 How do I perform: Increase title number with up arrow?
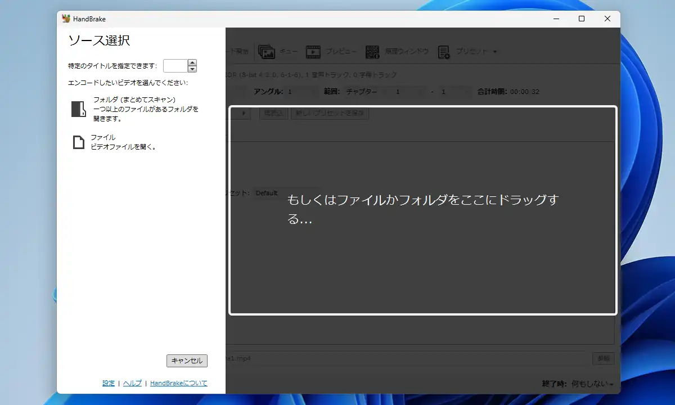coord(192,62)
